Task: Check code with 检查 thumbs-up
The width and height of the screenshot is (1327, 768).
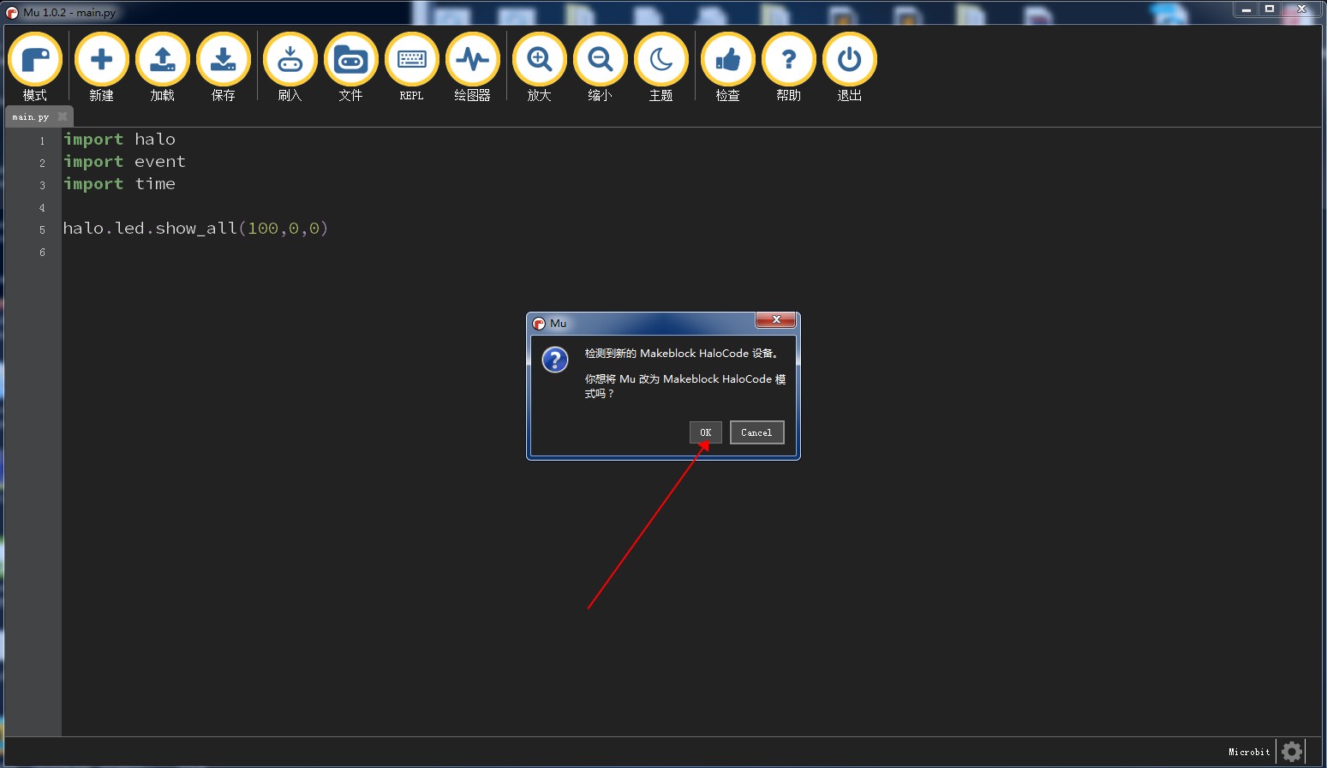Action: click(x=727, y=68)
